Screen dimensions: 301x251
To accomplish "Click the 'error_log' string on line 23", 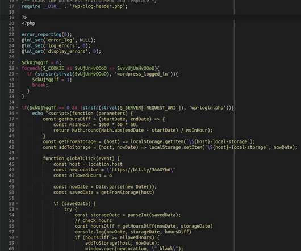I will [x=60, y=40].
